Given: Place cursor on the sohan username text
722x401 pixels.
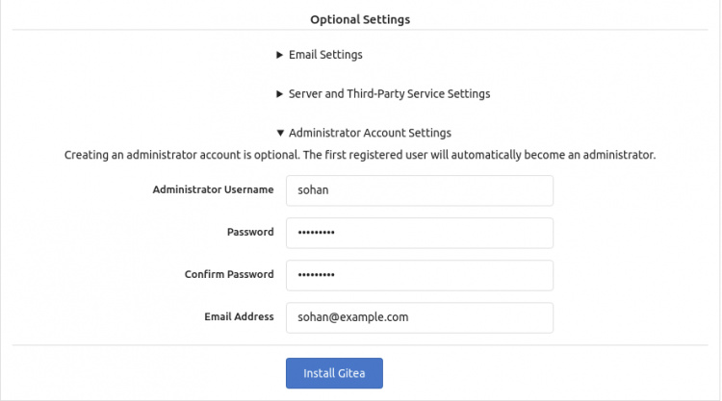Looking at the screenshot, I should (x=312, y=190).
